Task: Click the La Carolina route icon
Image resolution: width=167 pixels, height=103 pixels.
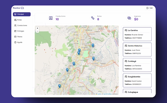Action: pyautogui.click(x=126, y=30)
